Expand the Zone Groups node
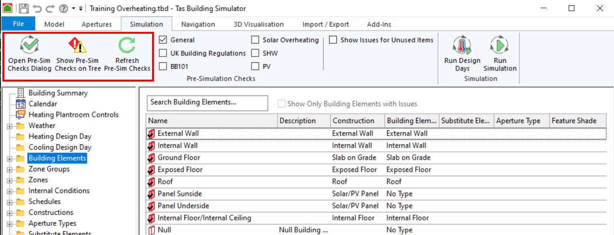Viewport: 614px width, 235px height. pos(10,169)
